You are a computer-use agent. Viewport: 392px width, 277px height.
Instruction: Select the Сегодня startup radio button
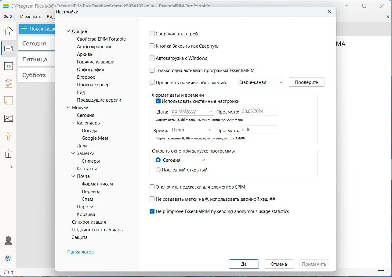[x=158, y=160]
